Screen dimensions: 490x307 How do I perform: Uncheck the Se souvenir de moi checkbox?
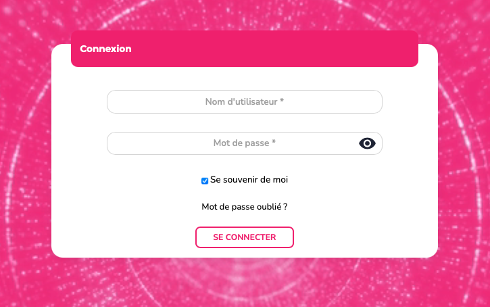click(x=205, y=181)
